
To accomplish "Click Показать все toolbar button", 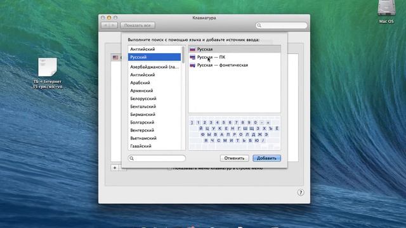I will 138,25.
